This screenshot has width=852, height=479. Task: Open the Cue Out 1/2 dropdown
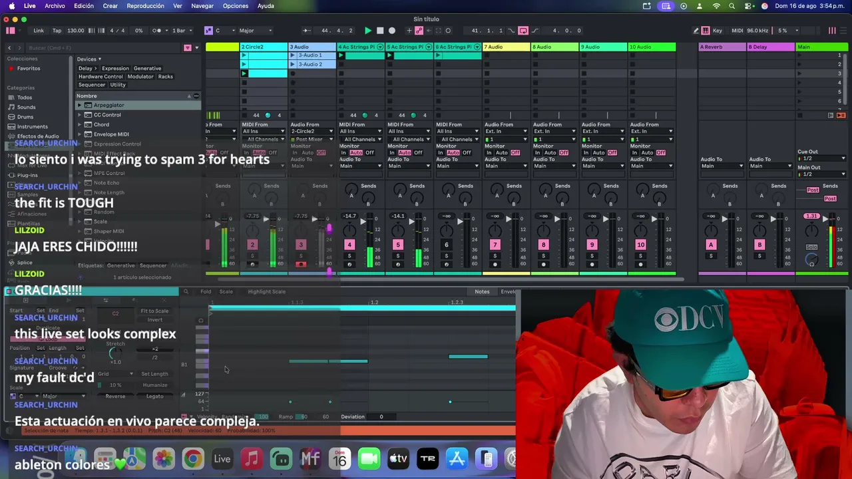[822, 158]
